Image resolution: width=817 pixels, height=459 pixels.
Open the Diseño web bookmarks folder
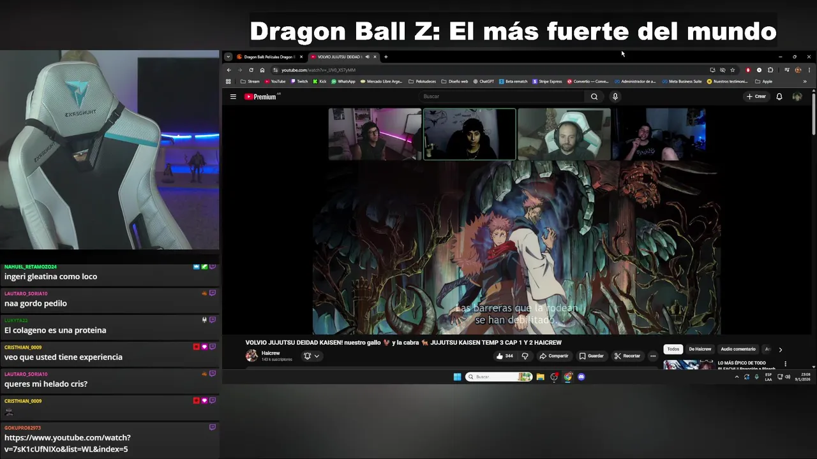pyautogui.click(x=454, y=82)
